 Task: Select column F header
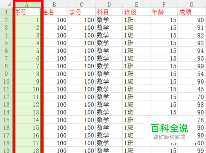pos(164,5)
